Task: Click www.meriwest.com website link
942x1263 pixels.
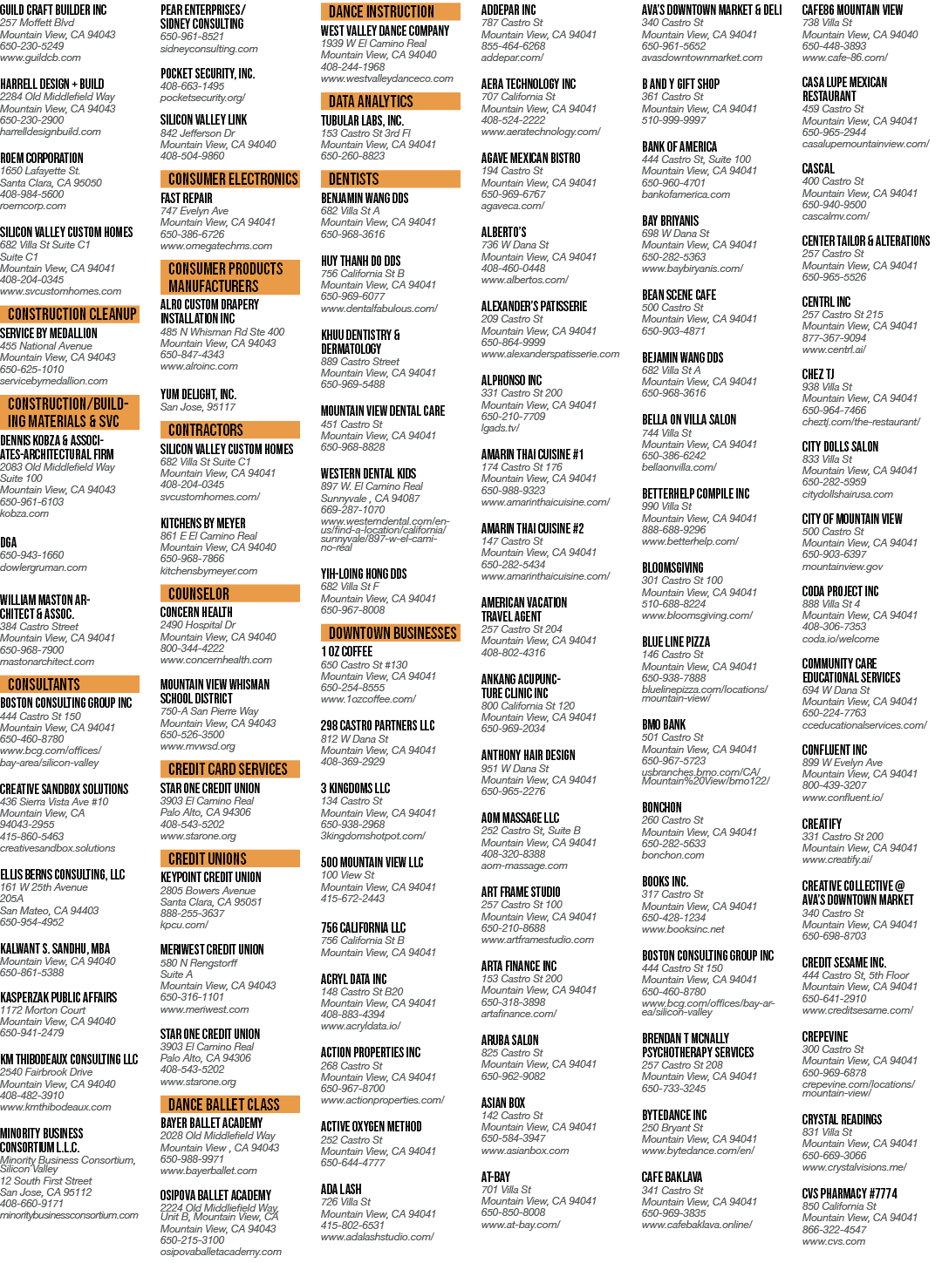Action: point(204,1009)
